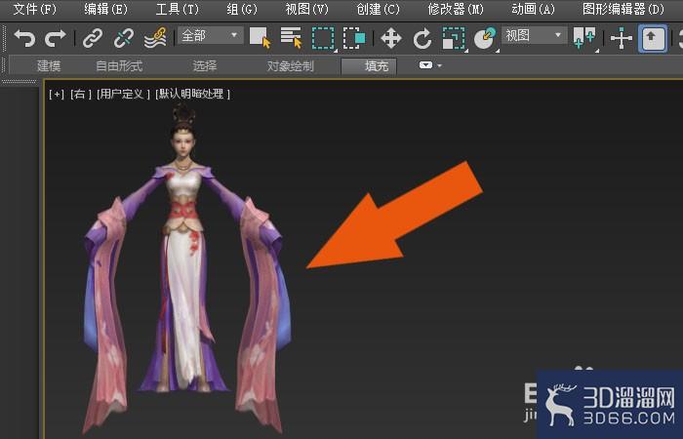683x439 pixels.
Task: Click the [用户定义] viewport label
Action: pyautogui.click(x=123, y=94)
